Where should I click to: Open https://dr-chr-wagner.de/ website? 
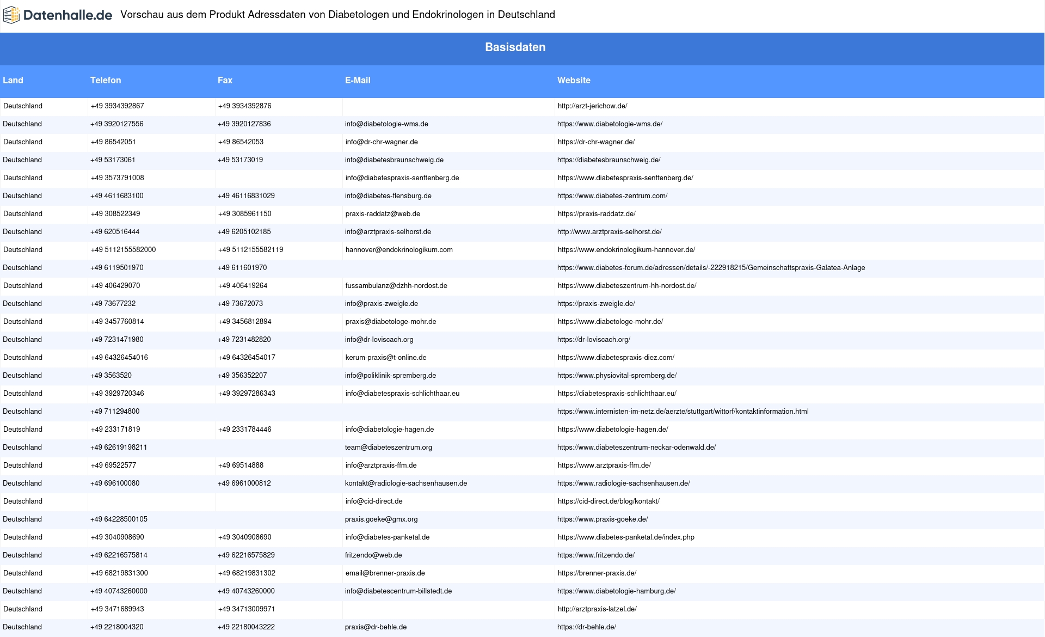(x=596, y=142)
